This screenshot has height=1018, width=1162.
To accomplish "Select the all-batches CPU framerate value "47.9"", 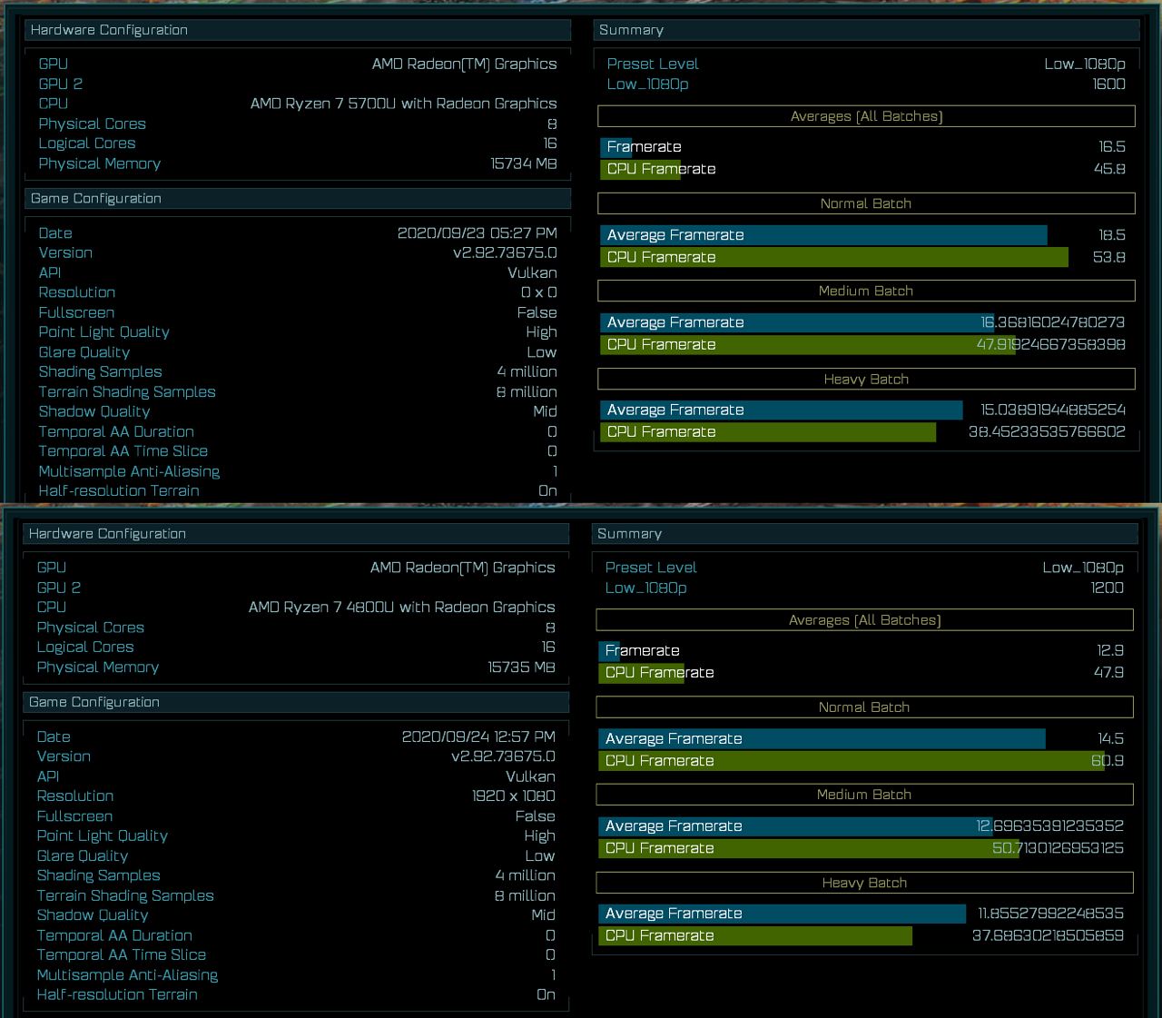I will 1108,673.
